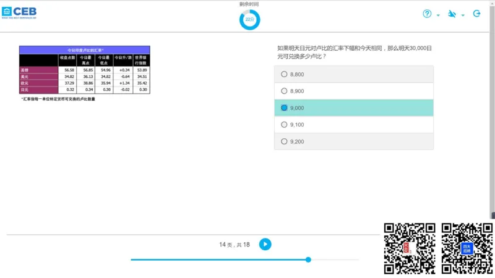
Task: Click the question text about 30,000日元
Action: point(355,53)
